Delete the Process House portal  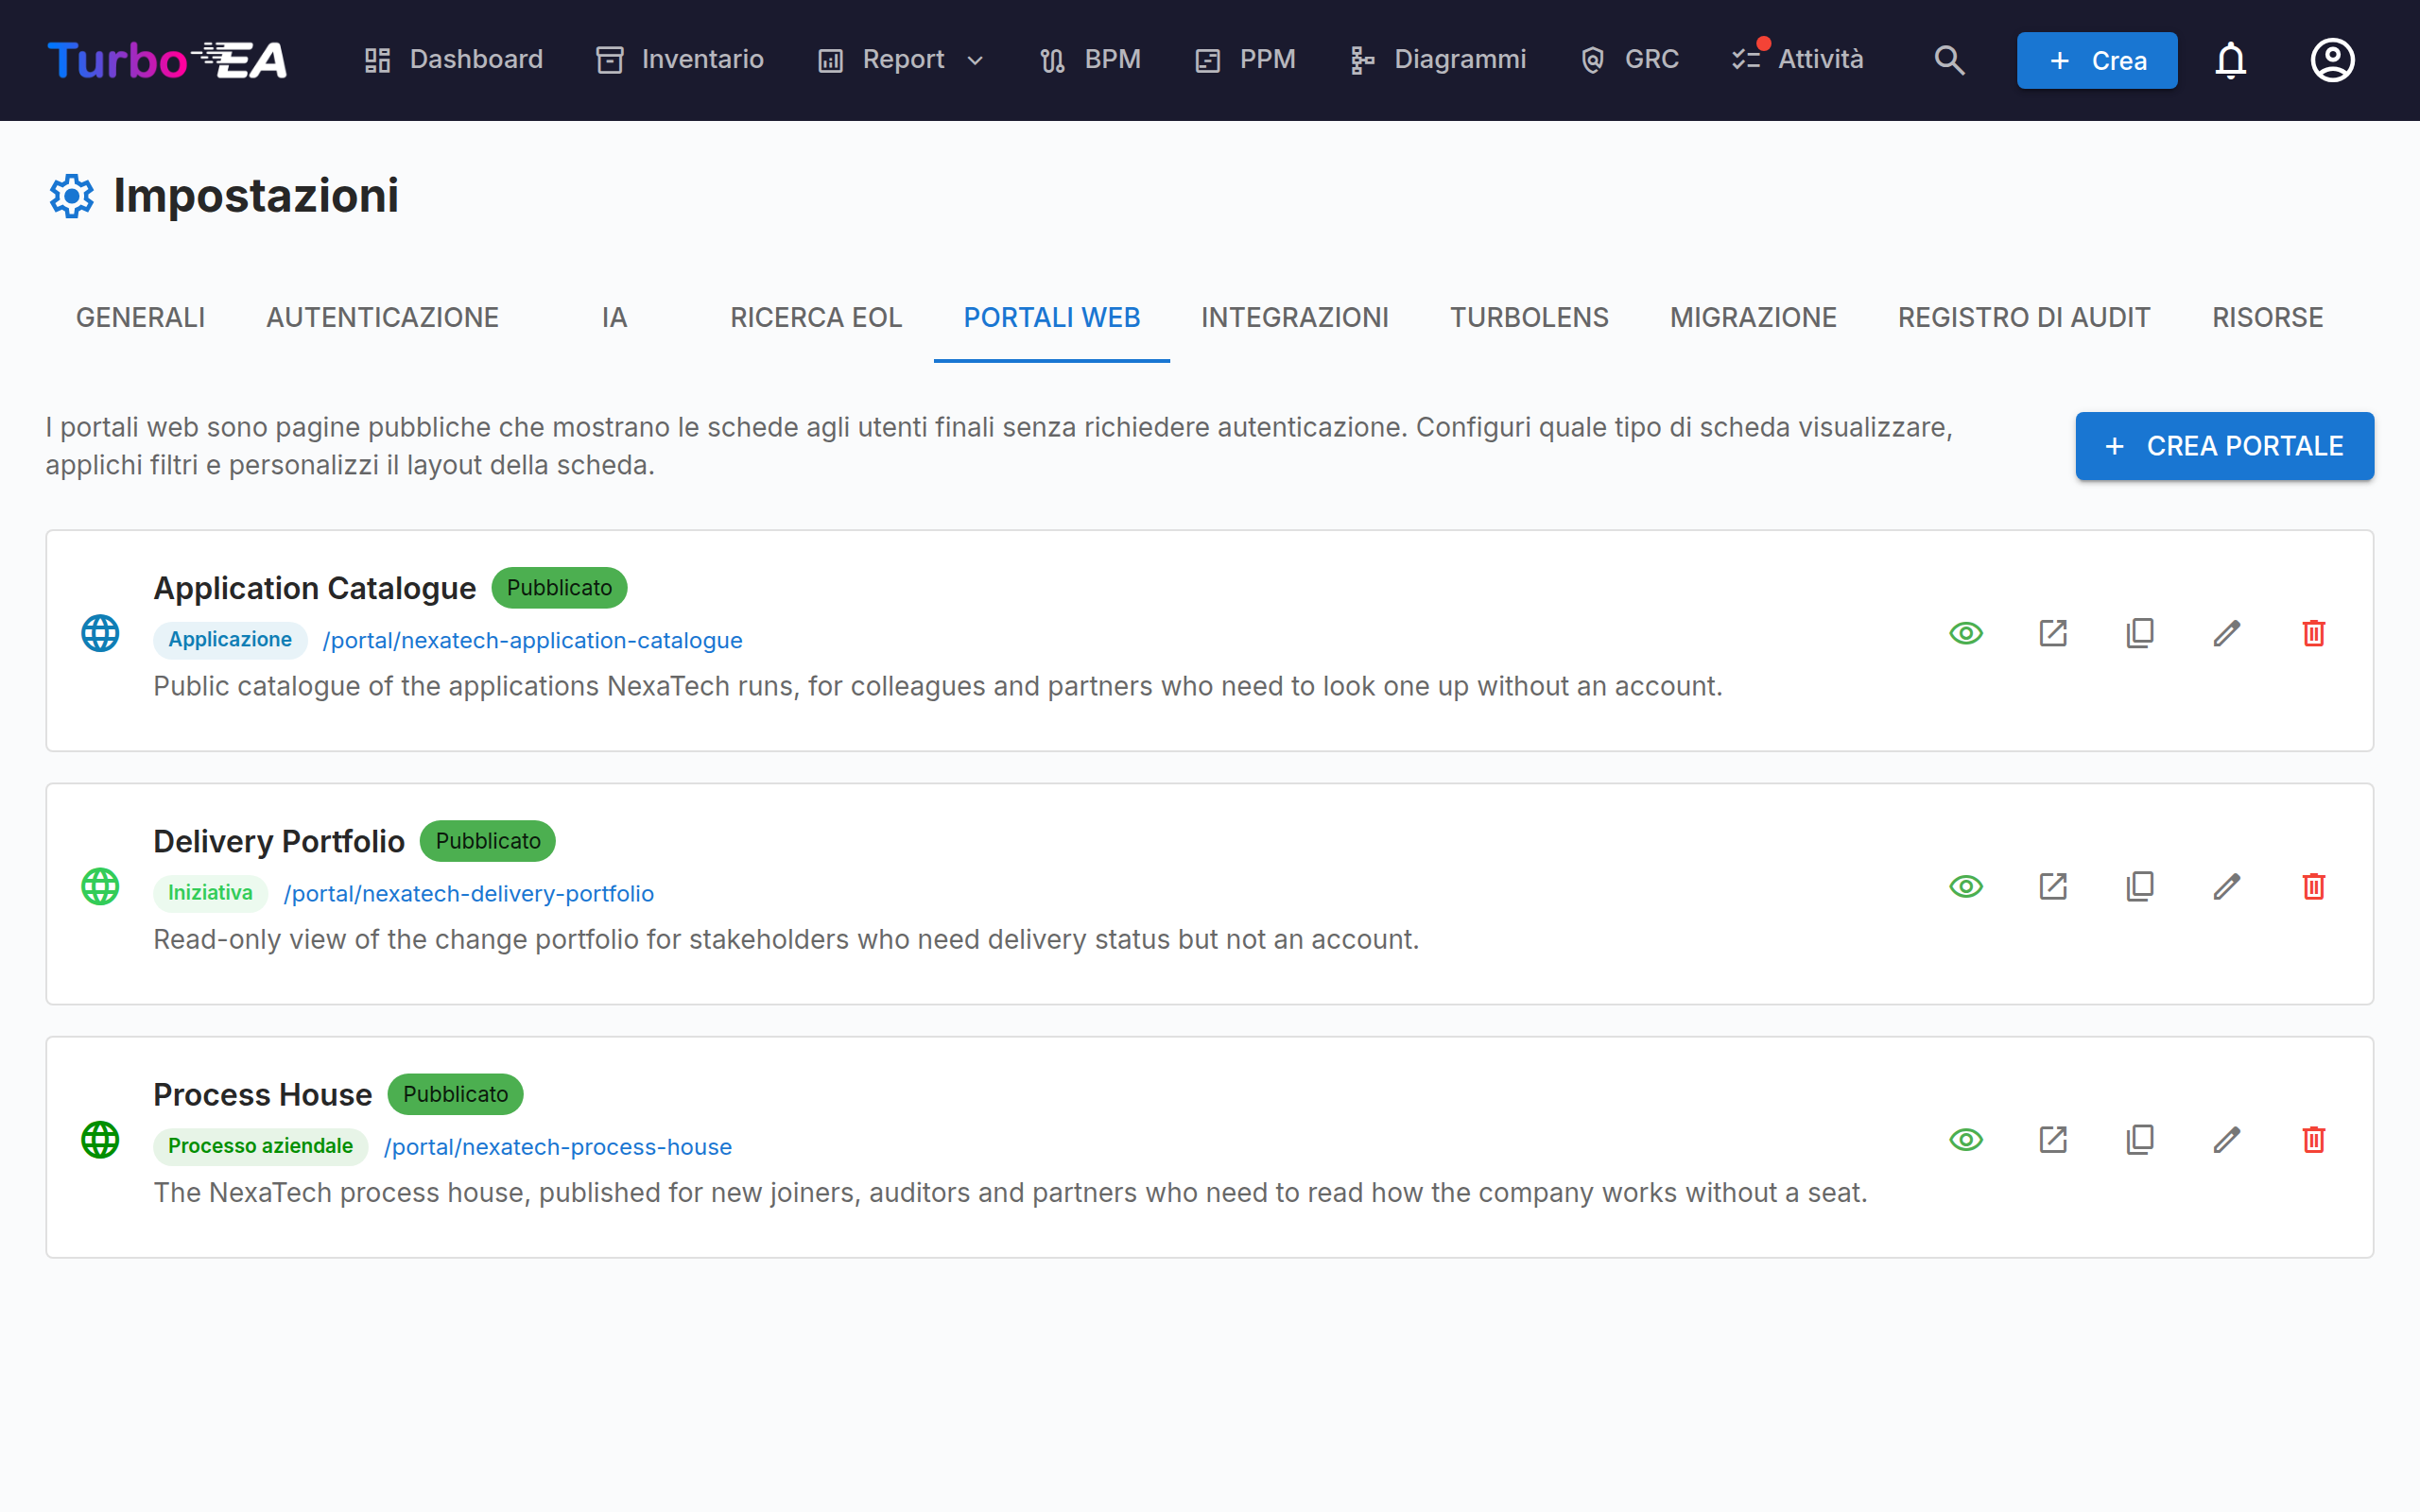[x=2314, y=1139]
